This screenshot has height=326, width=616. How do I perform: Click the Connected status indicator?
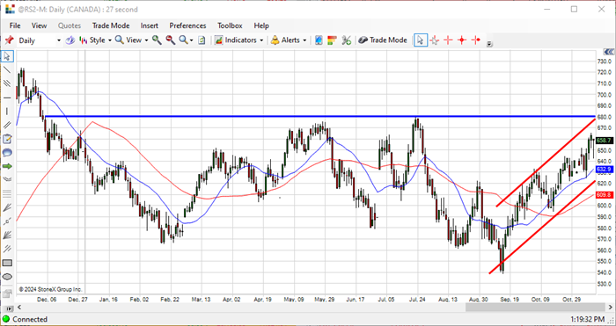(x=25, y=319)
